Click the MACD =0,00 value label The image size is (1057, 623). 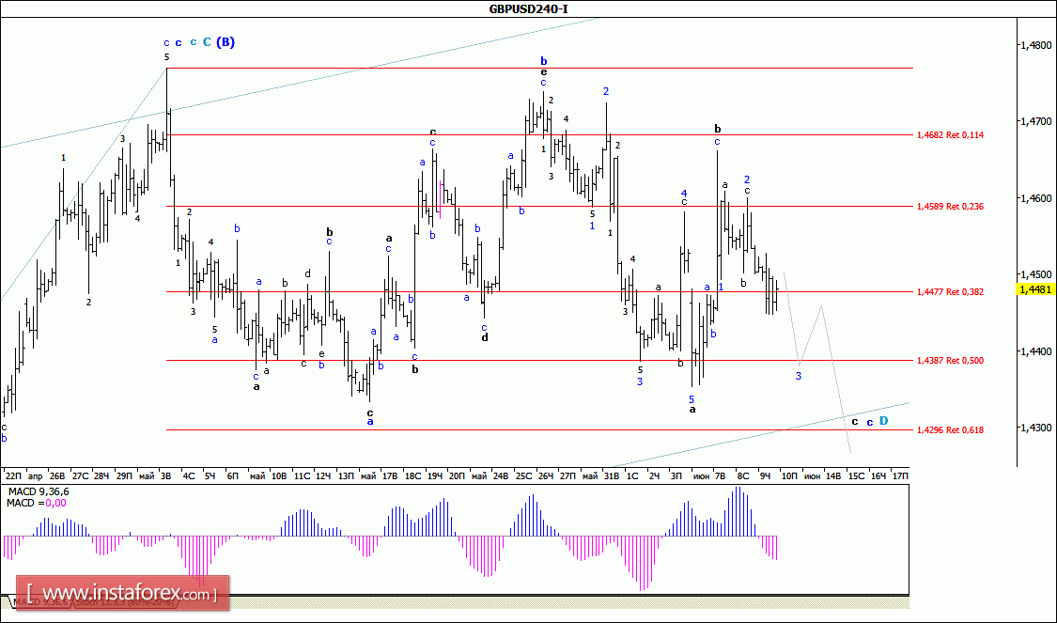pos(34,504)
